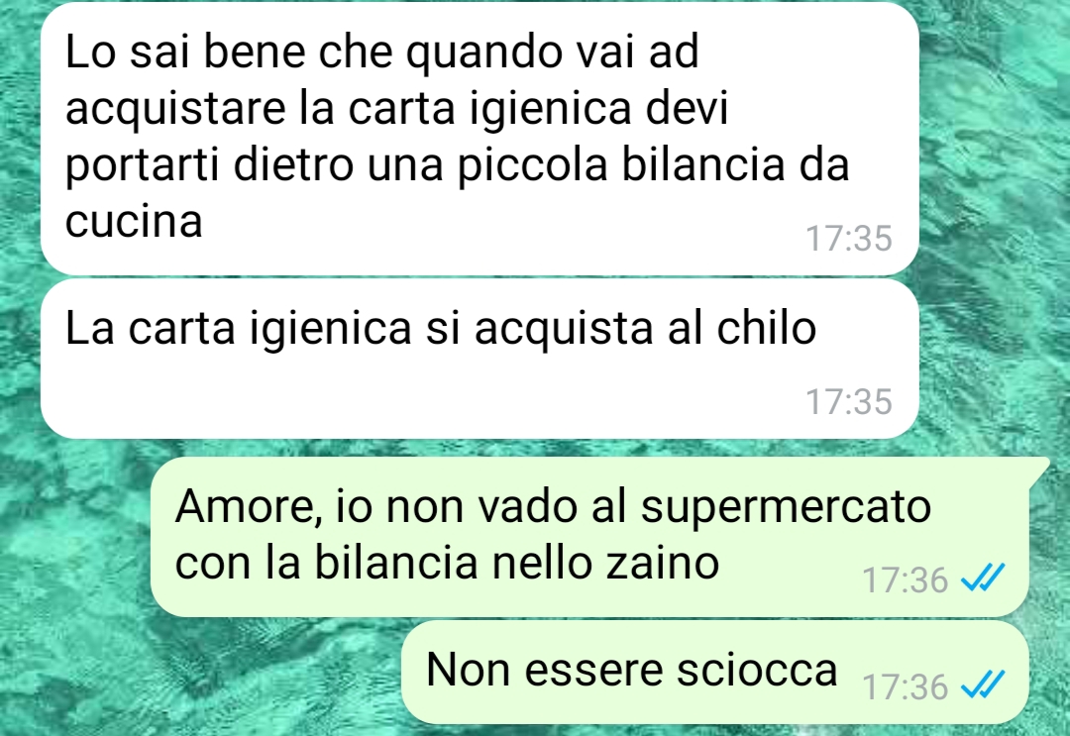Click the tail corner of the outgoing green bubble

pos(1038,470)
